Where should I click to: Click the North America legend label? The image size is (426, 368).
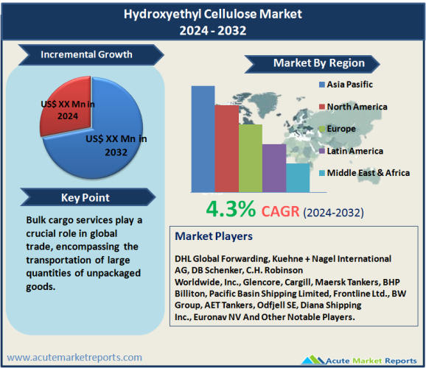357,107
